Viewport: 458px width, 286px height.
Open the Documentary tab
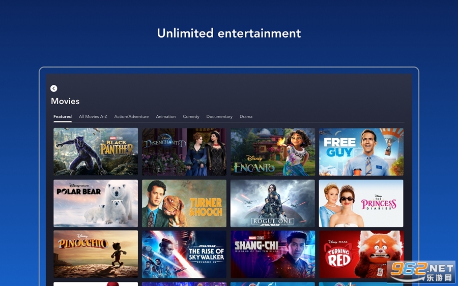(219, 117)
